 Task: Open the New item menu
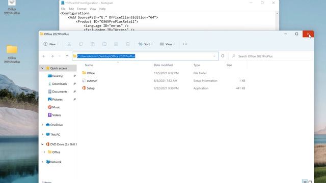51,44
